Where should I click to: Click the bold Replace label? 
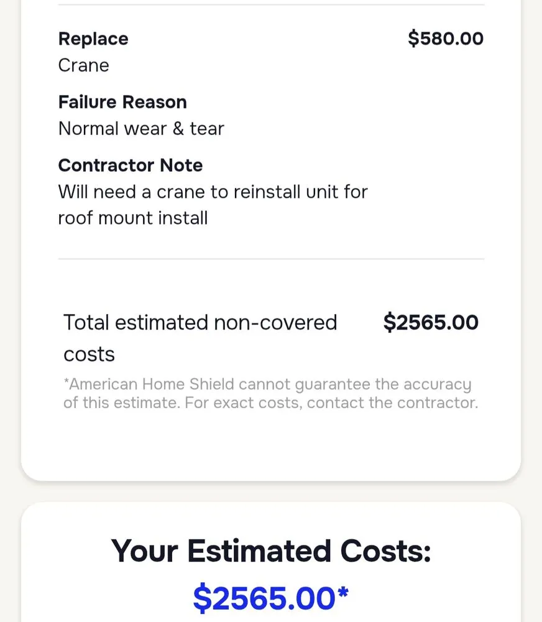(93, 39)
